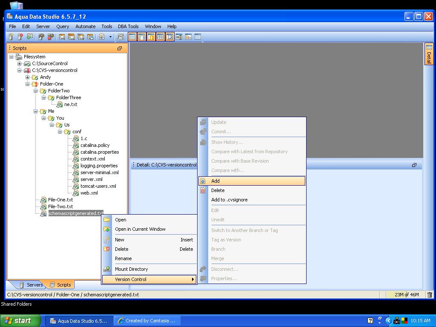Click the server icon with red minus badge
Viewport: 436px width, 327px height.
[20, 37]
